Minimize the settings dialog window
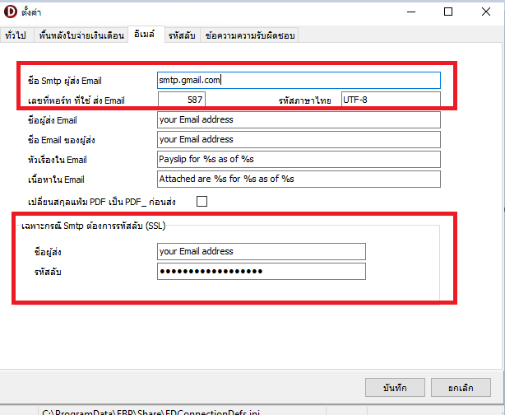Image resolution: width=505 pixels, height=415 pixels. (410, 12)
